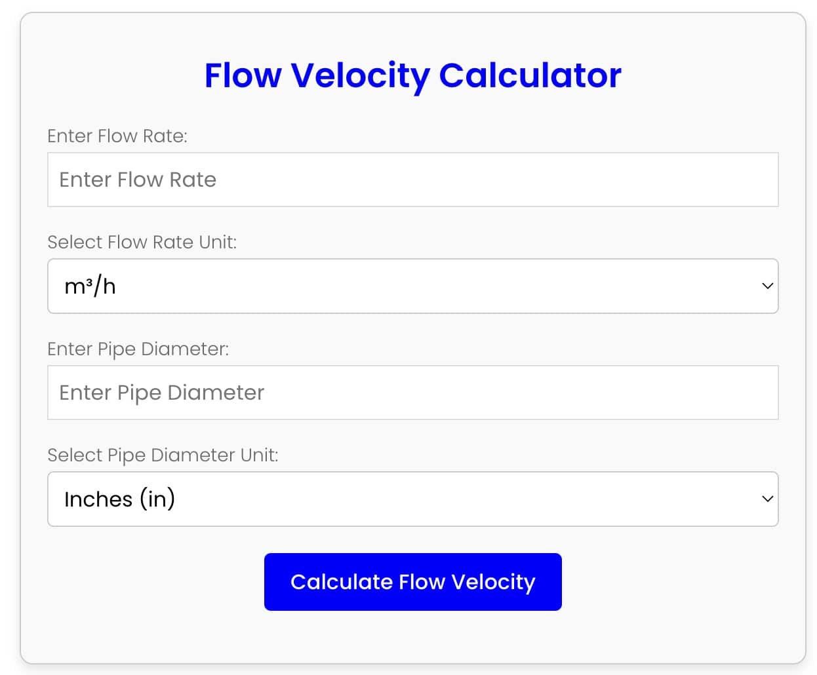The image size is (817, 675).
Task: Click the chevron on the flow rate unit dropdown
Action: 767,286
